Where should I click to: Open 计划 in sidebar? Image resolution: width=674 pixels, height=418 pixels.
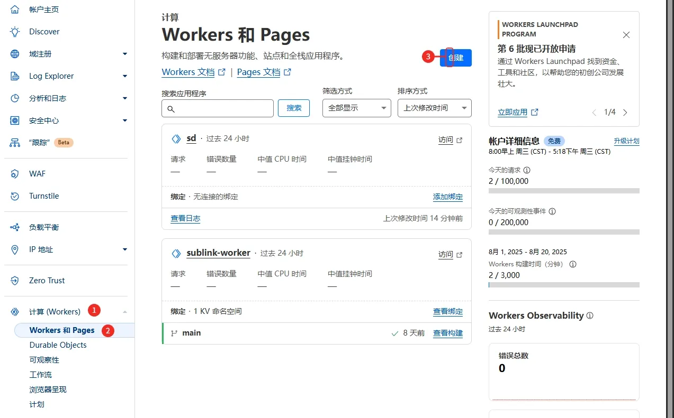(37, 404)
